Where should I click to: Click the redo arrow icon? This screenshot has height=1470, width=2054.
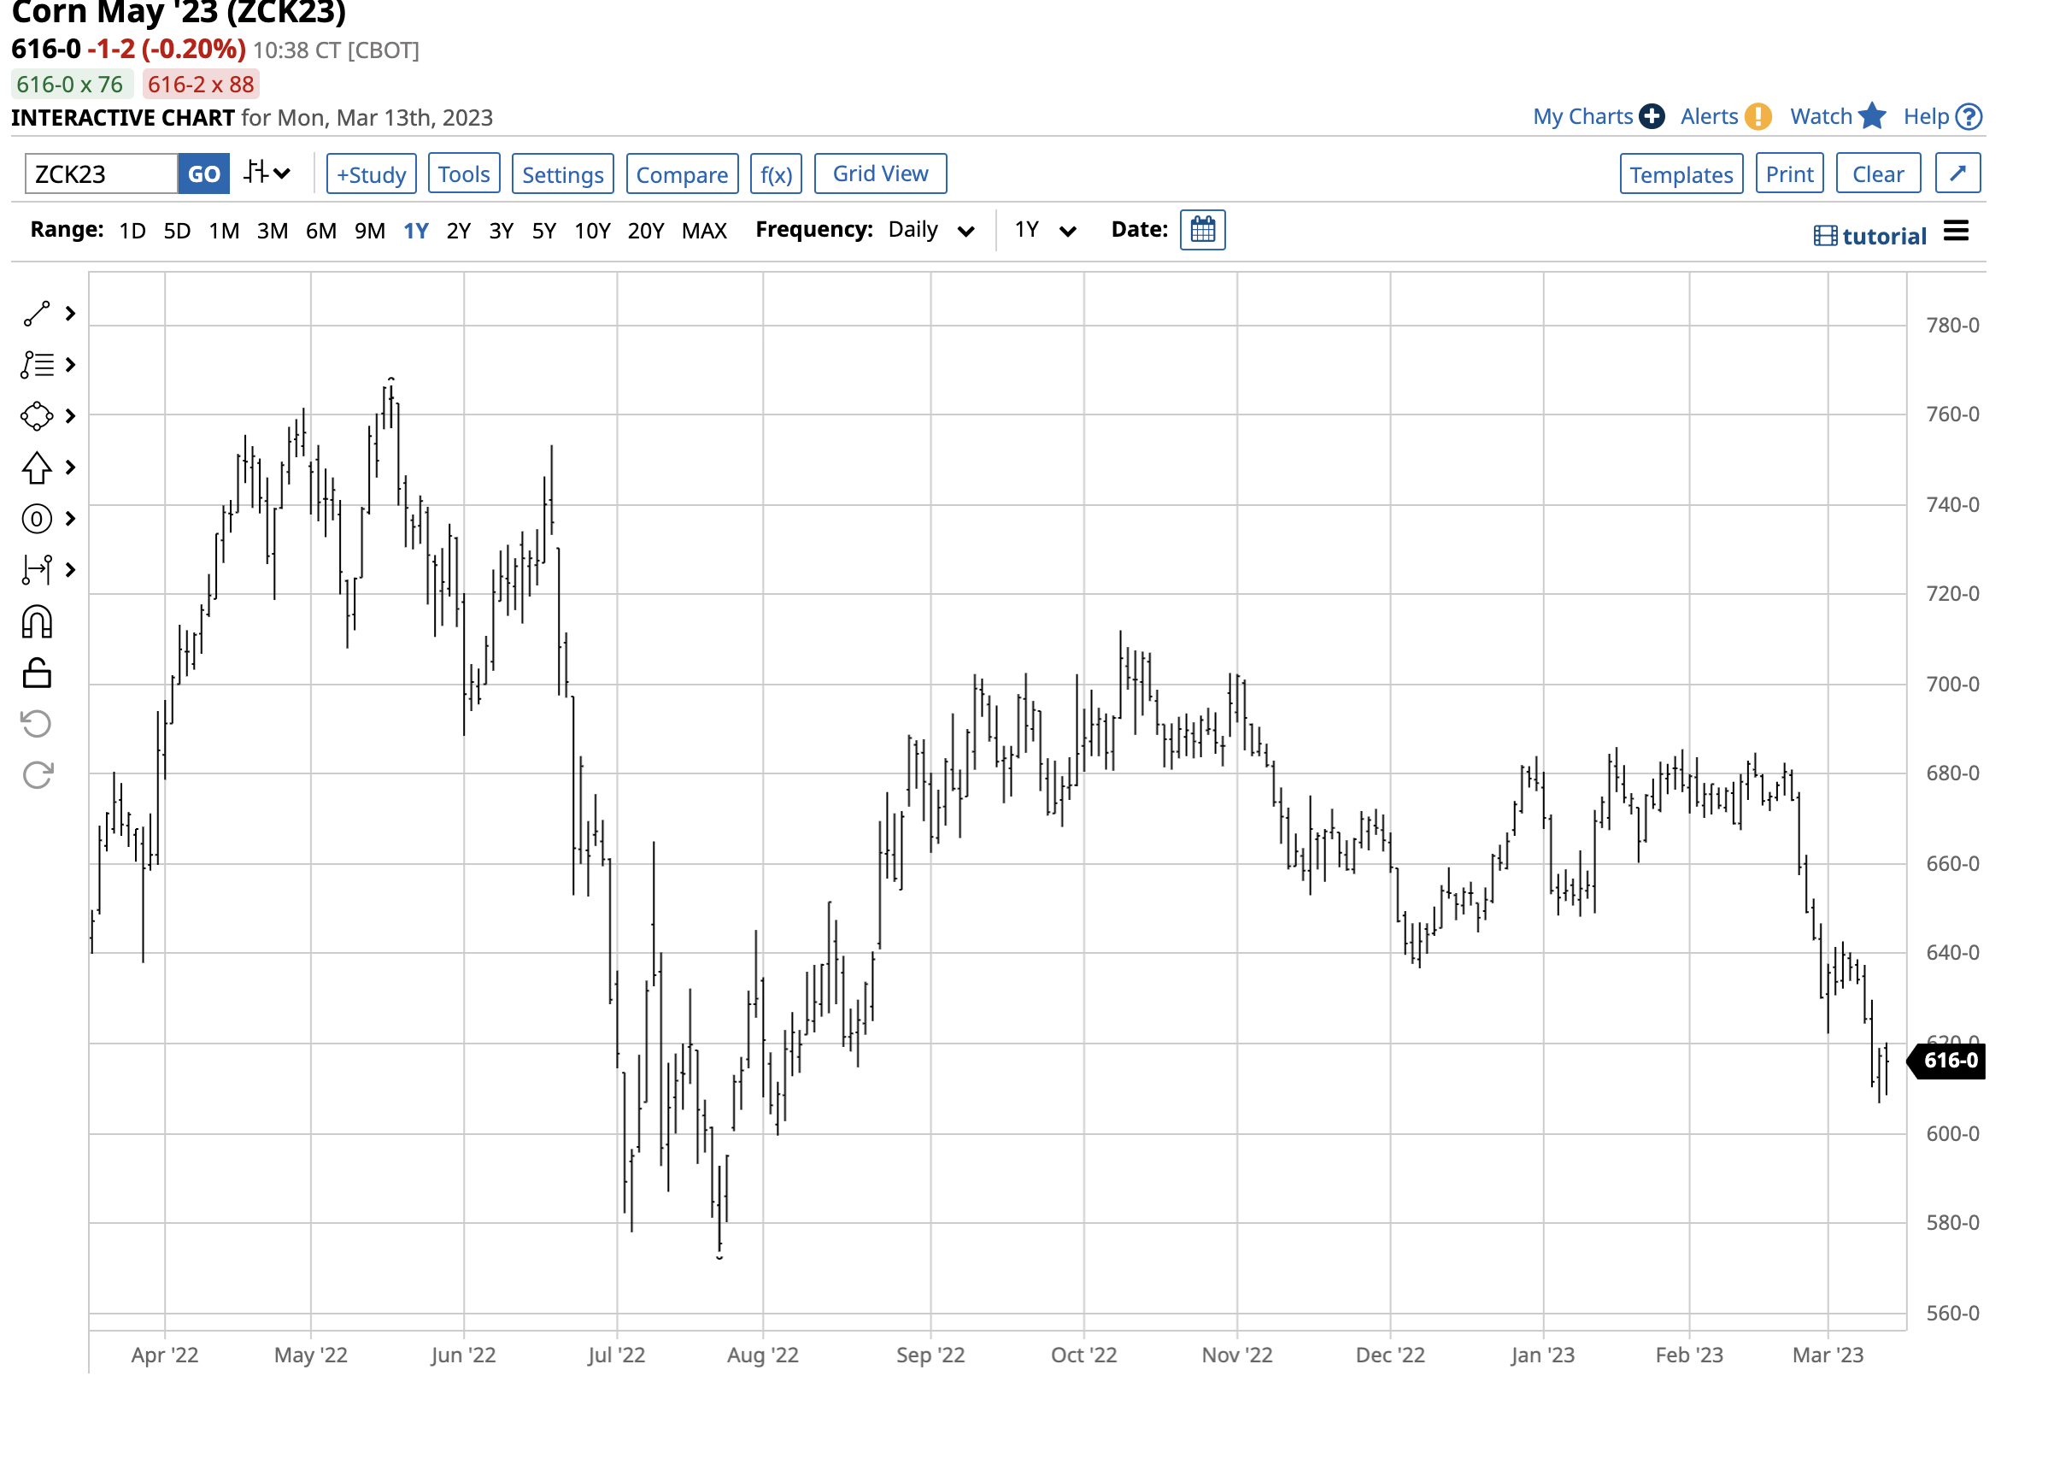click(36, 776)
